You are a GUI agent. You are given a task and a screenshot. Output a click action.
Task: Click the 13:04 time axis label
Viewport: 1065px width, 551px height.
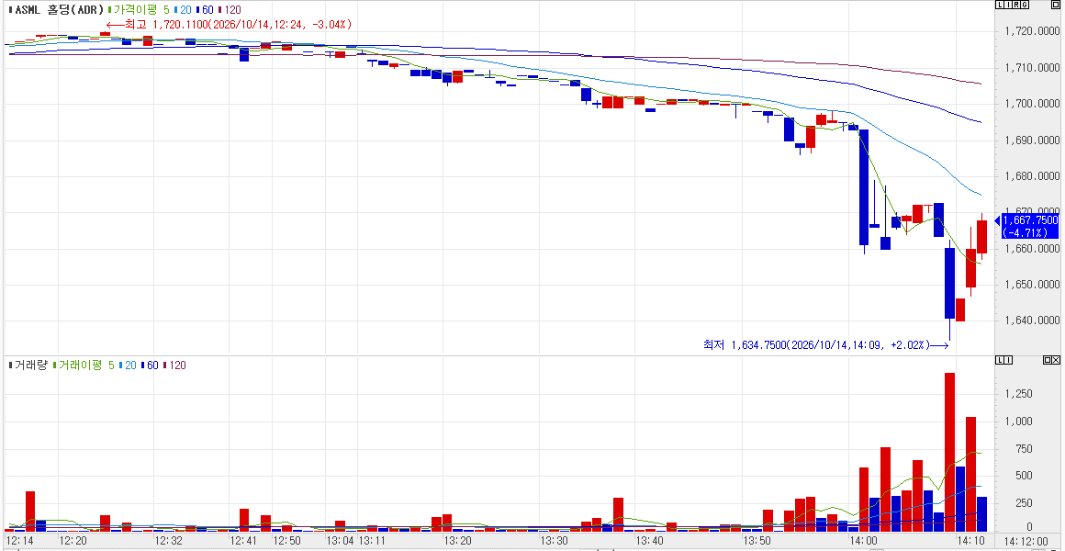click(x=339, y=542)
